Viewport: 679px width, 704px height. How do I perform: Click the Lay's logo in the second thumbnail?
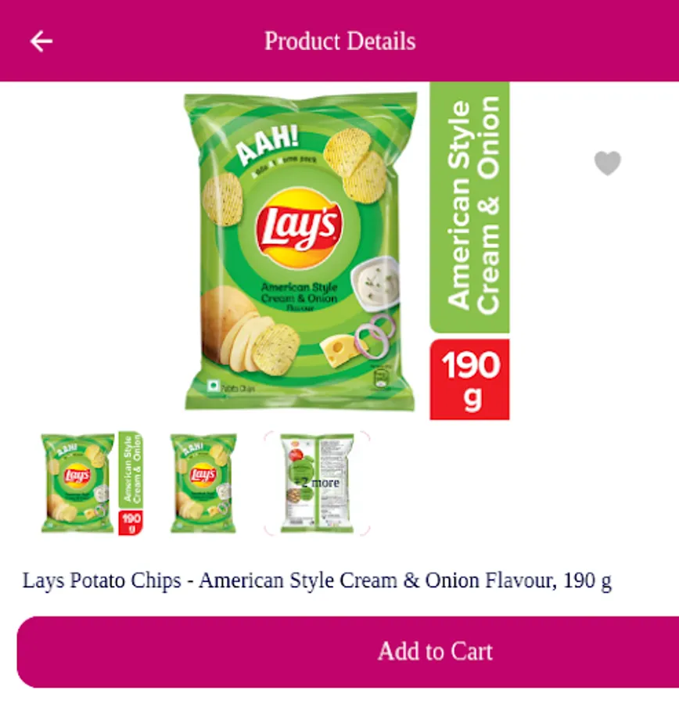pos(203,475)
